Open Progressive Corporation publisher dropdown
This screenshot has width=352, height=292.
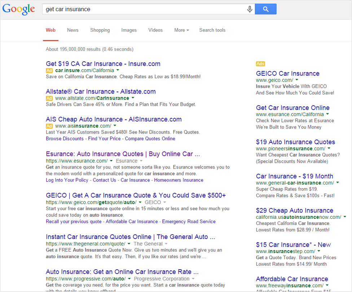(x=164, y=279)
